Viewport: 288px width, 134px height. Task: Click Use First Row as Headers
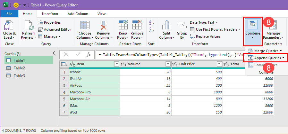point(215,29)
